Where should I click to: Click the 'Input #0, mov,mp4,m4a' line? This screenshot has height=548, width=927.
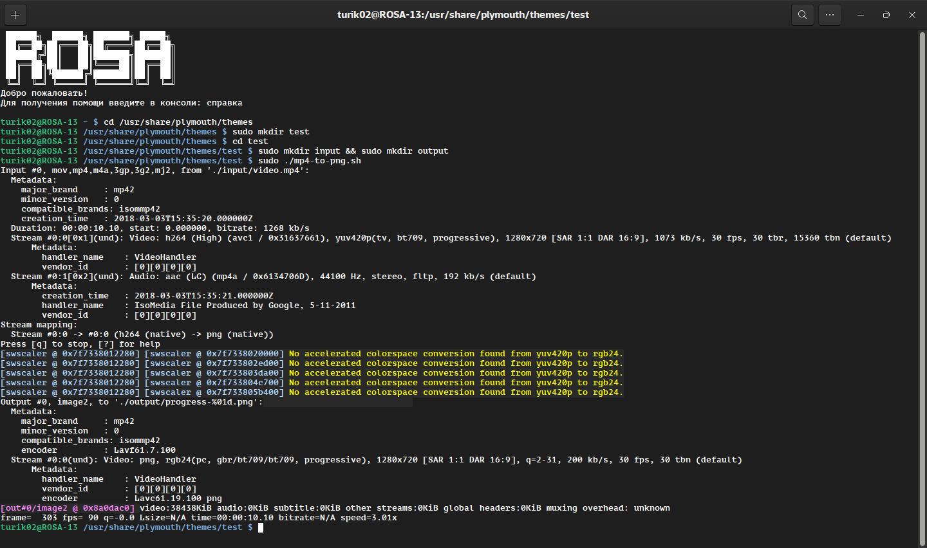pyautogui.click(x=155, y=170)
